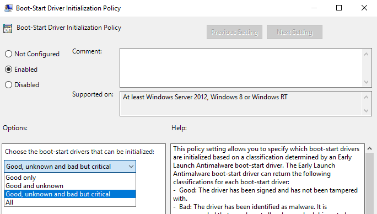Click the Supported on: label
The image size is (377, 214).
pos(93,94)
